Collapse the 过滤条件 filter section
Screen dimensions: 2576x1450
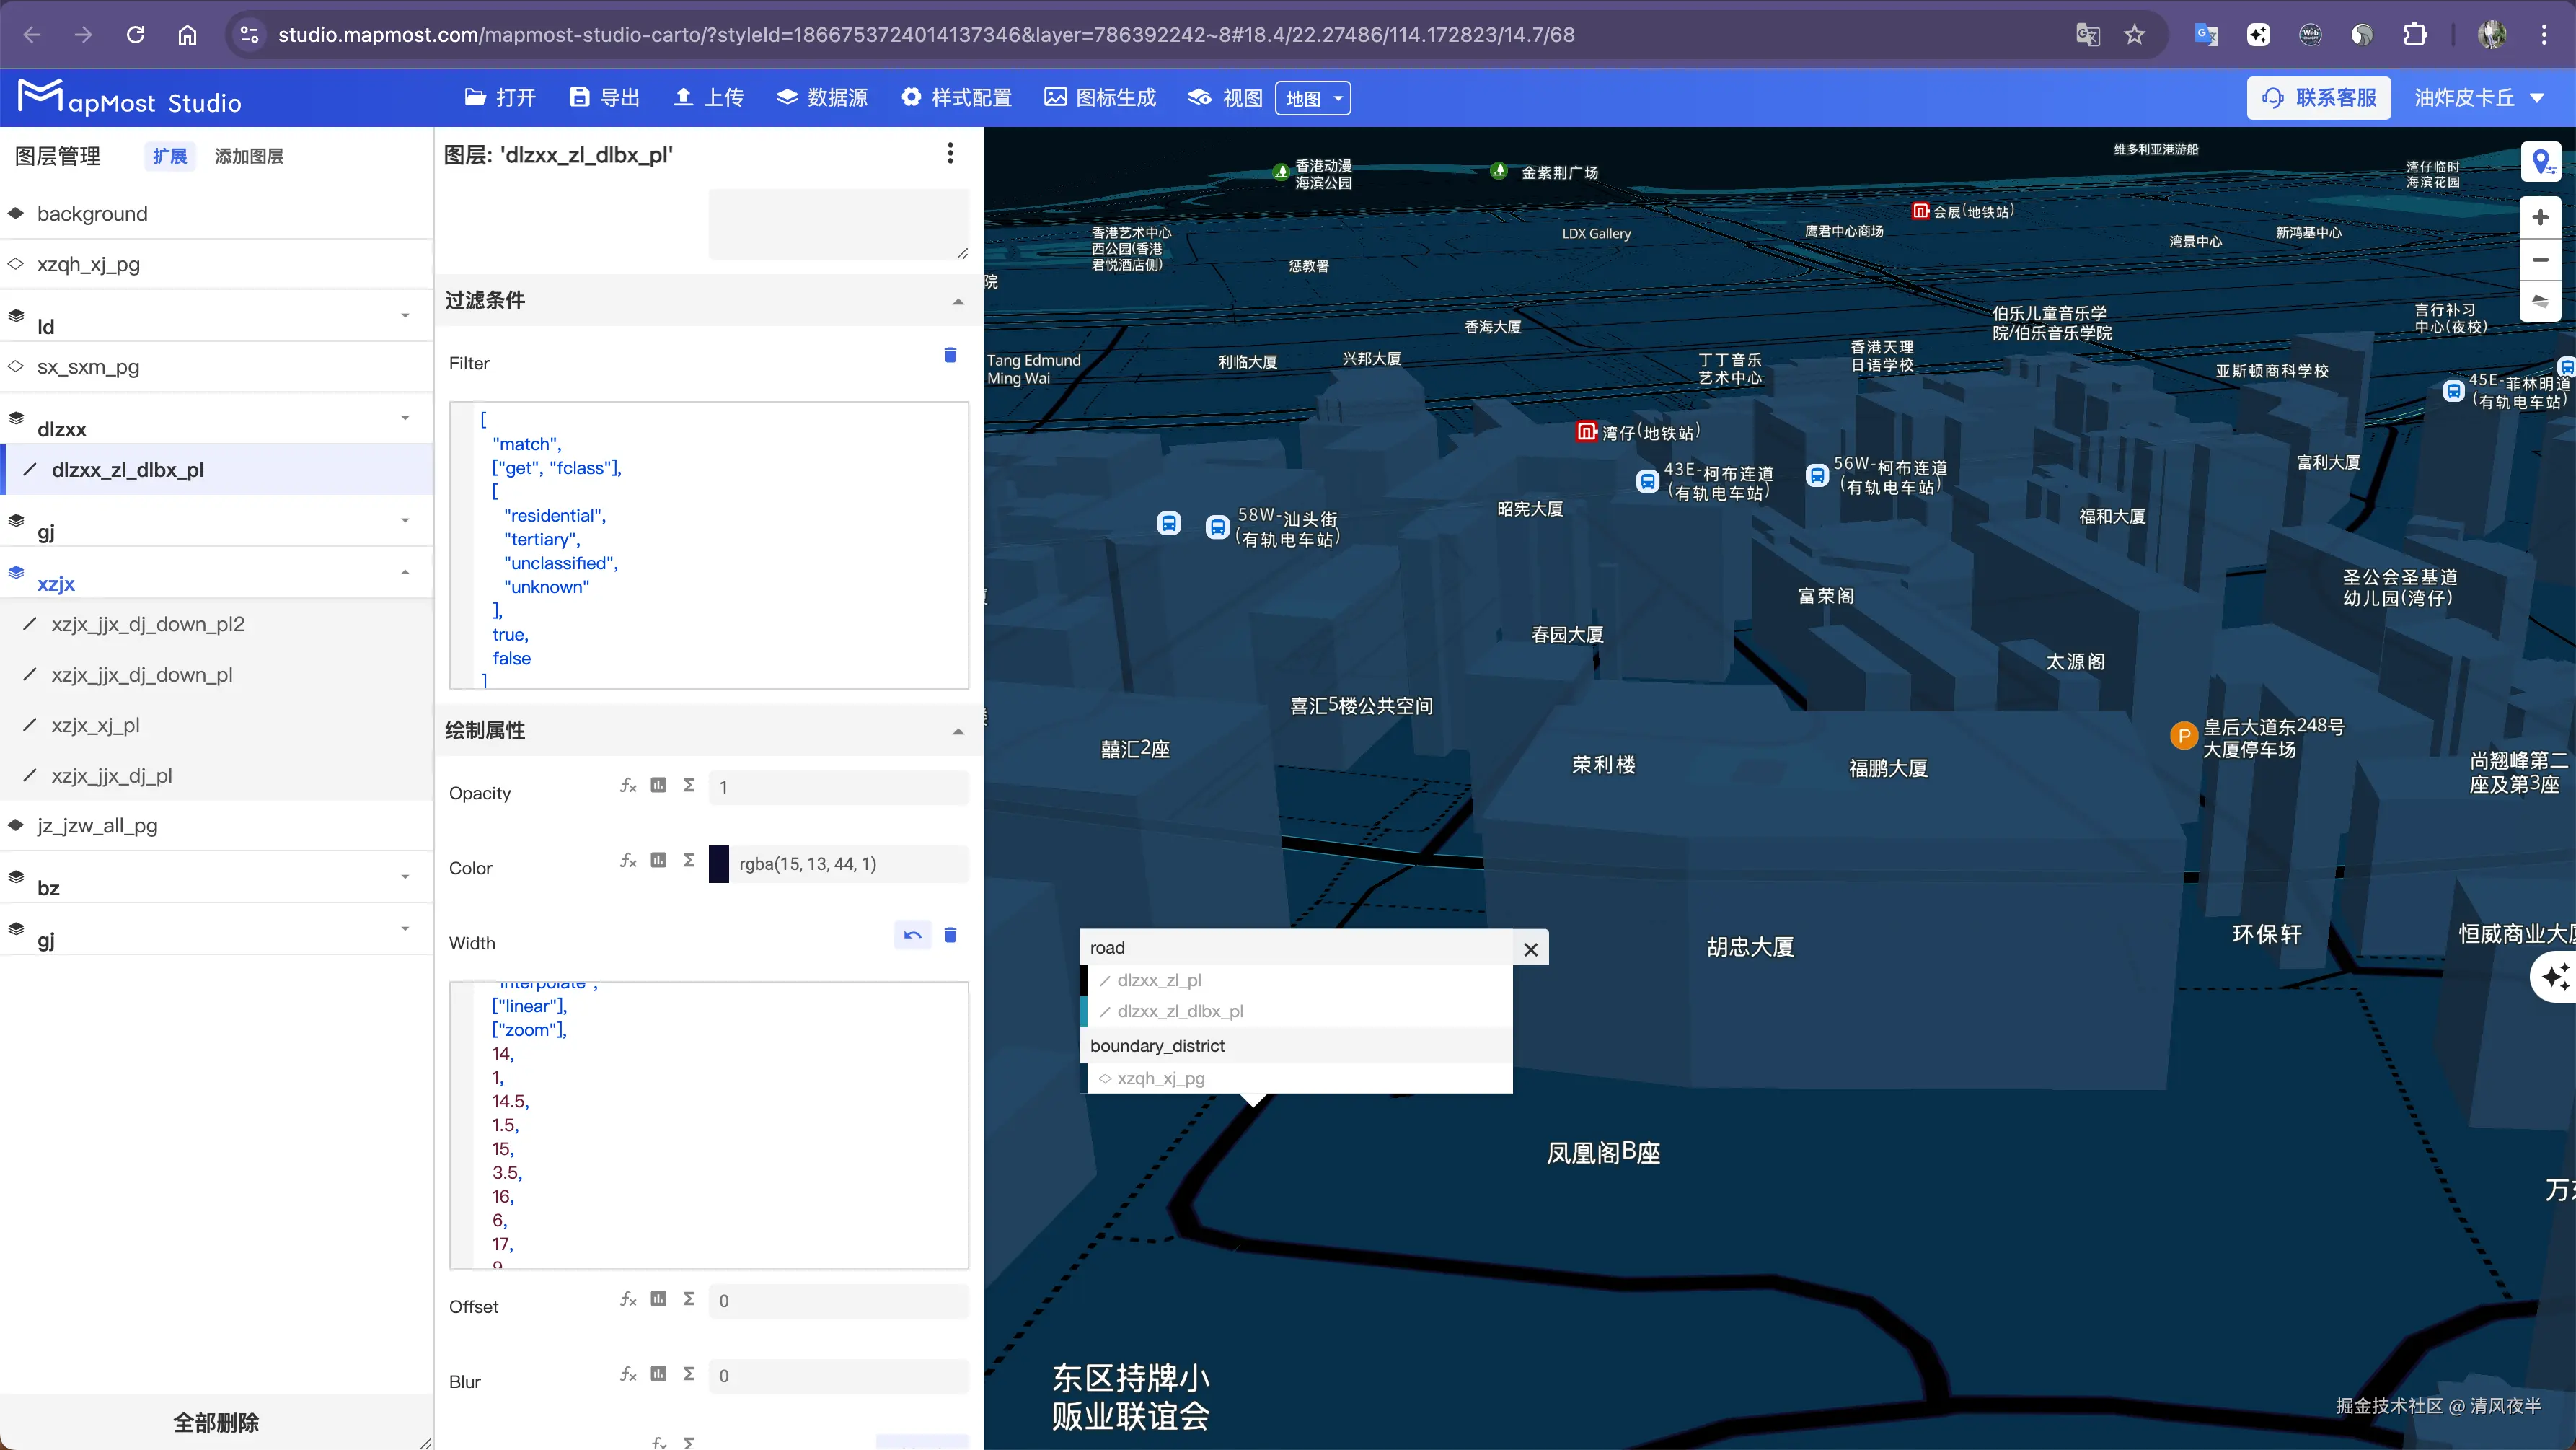(958, 301)
